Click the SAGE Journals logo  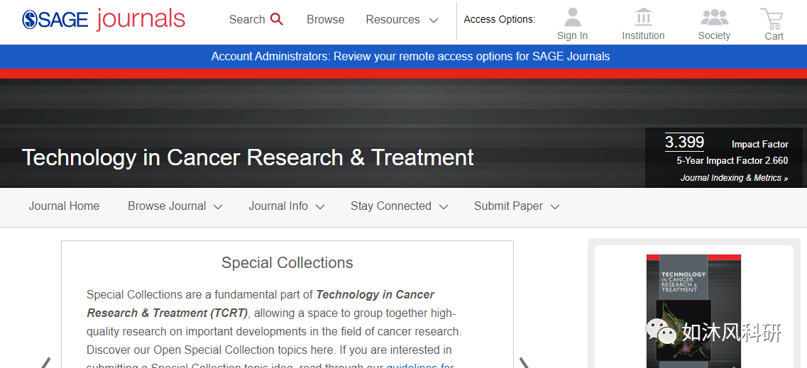[104, 20]
